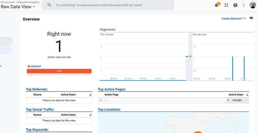Expand the per-minute chart arrow
257x133 pixels.
point(190,56)
